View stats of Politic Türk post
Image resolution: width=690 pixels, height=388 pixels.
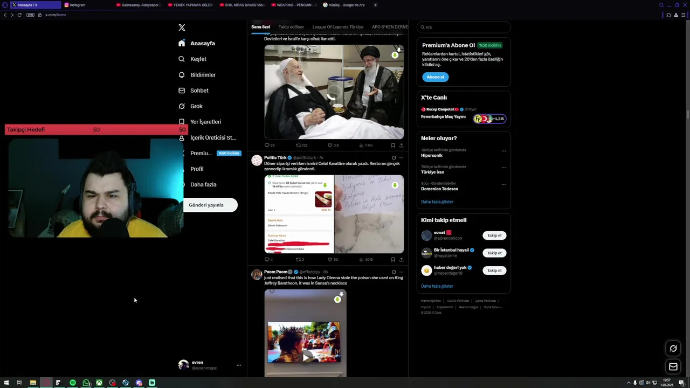point(366,259)
